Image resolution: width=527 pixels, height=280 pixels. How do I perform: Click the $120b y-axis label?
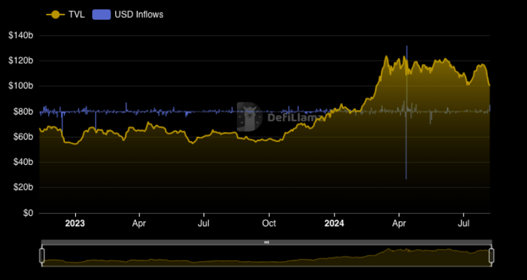[21, 61]
